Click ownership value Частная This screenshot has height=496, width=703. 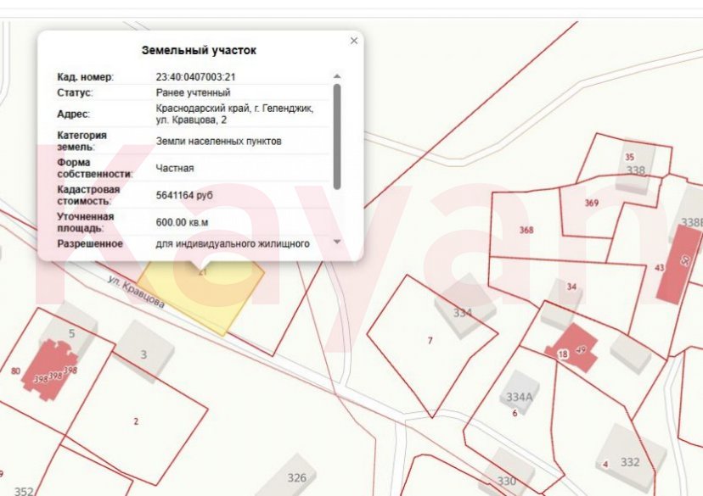coord(175,169)
